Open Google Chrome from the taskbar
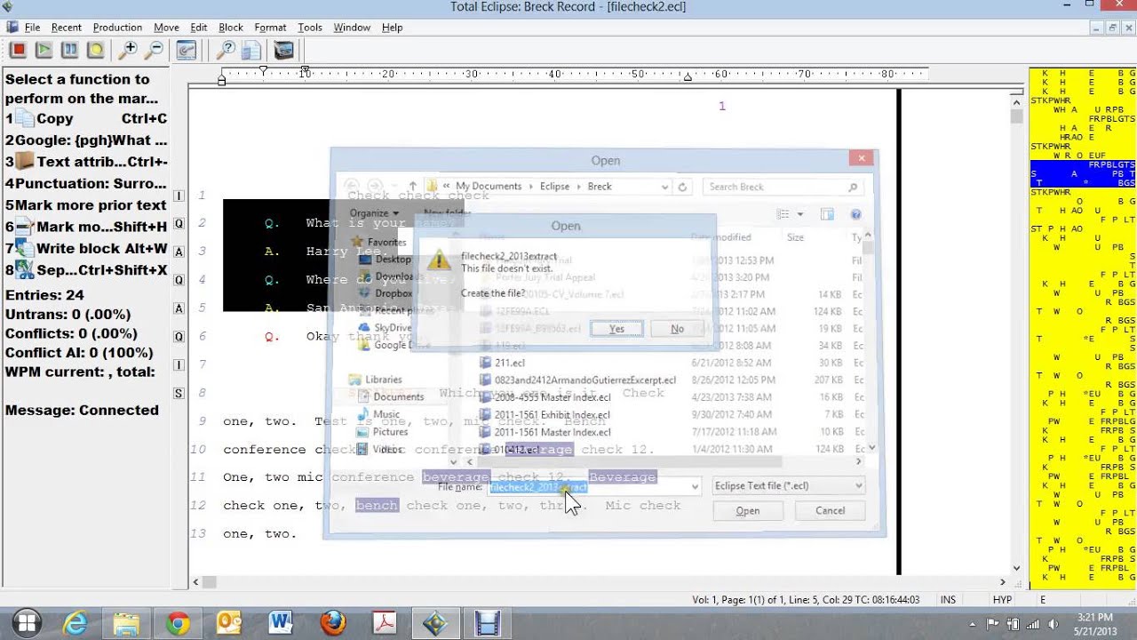This screenshot has height=640, width=1137. click(x=178, y=623)
